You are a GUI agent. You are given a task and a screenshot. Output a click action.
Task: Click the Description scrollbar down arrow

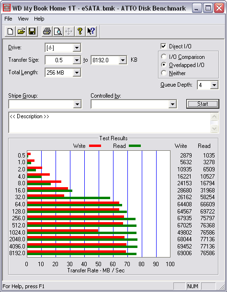(x=215, y=128)
